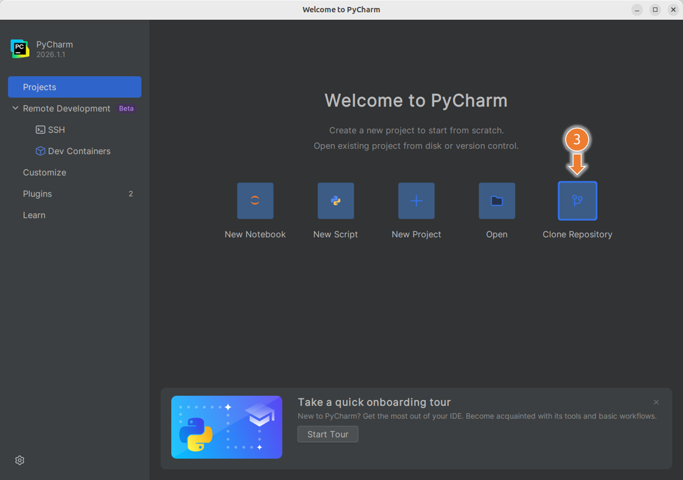Open the settings gear in the sidebar
Image resolution: width=683 pixels, height=480 pixels.
pos(20,460)
